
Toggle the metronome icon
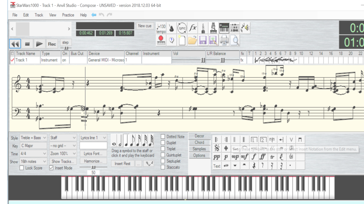tap(171, 28)
